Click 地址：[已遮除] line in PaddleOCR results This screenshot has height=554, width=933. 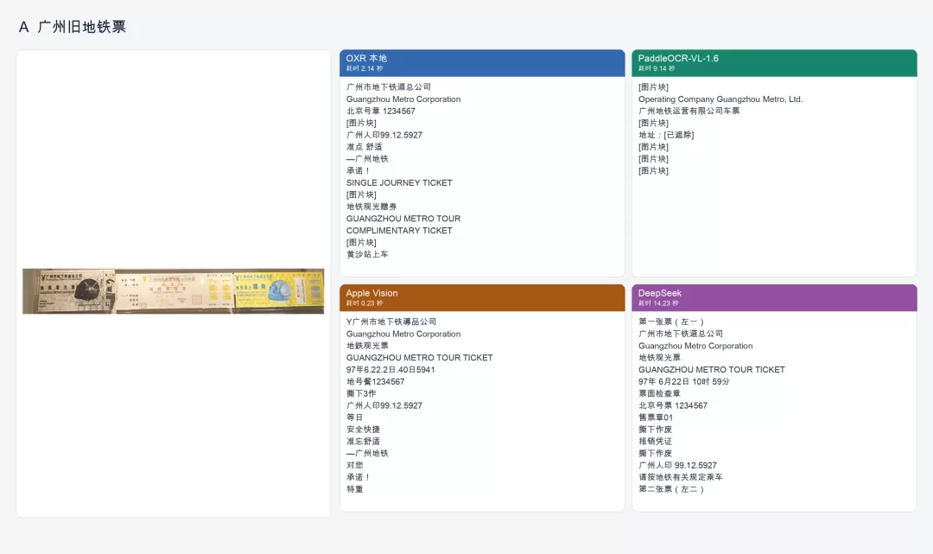[666, 135]
